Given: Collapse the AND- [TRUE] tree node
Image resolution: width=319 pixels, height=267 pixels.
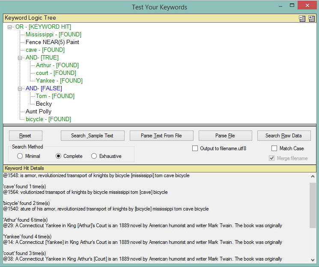Looking at the screenshot, I should pyautogui.click(x=20, y=58).
